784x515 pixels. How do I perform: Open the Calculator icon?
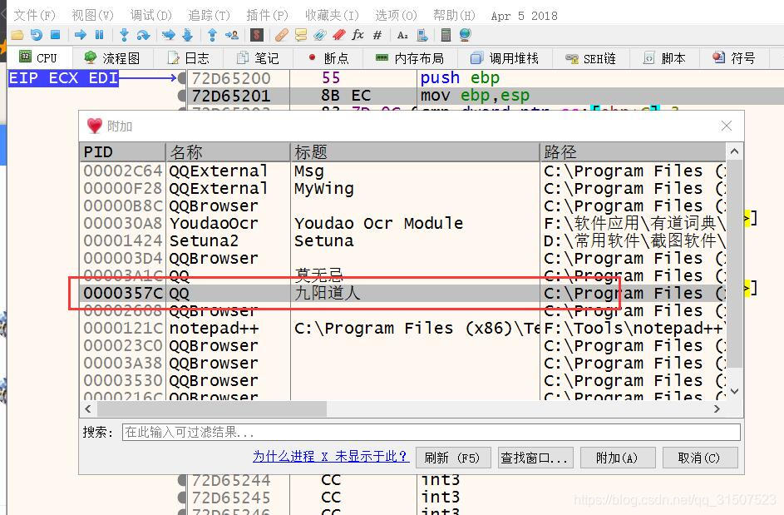pos(446,35)
